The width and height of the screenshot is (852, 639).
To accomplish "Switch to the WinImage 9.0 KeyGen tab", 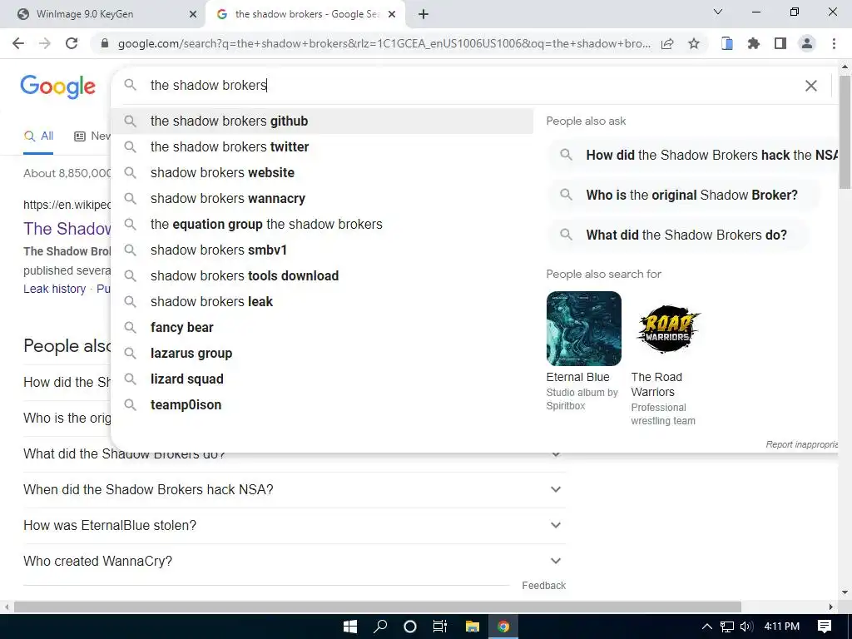I will [x=102, y=14].
